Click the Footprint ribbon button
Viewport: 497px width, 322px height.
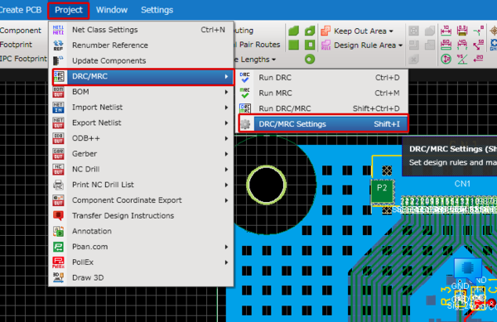point(16,45)
